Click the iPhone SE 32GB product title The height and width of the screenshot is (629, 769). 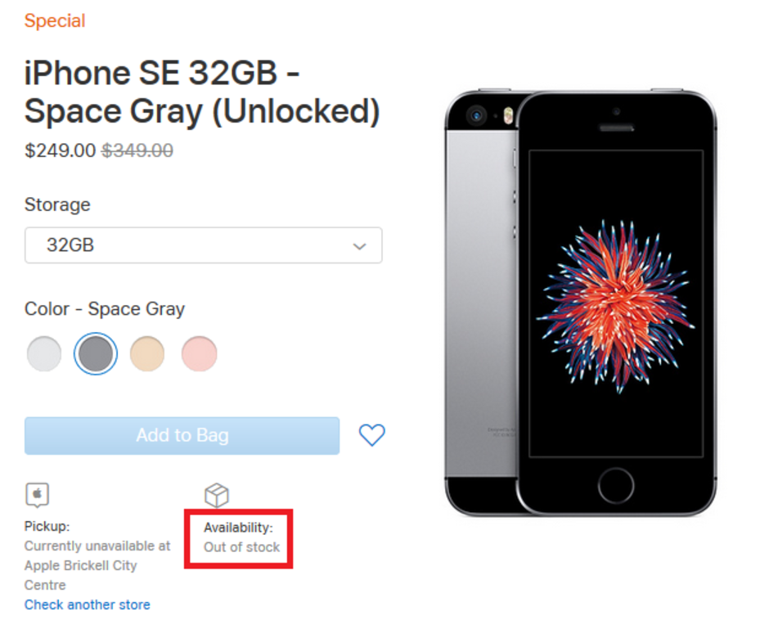click(202, 92)
